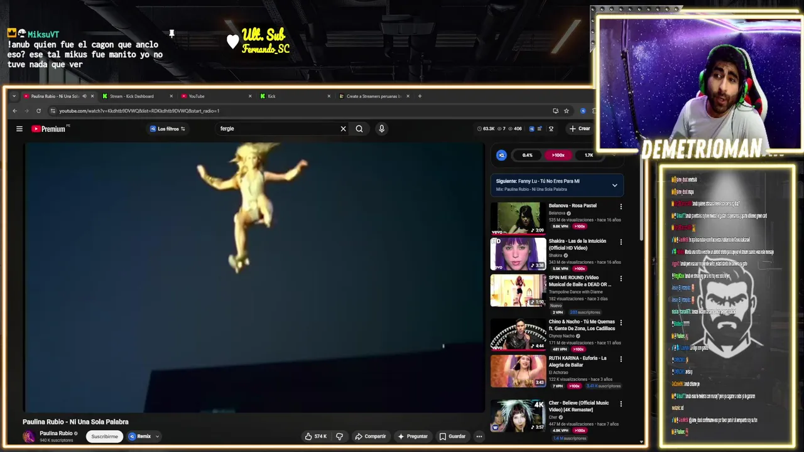Click the Preguntar button

click(413, 436)
